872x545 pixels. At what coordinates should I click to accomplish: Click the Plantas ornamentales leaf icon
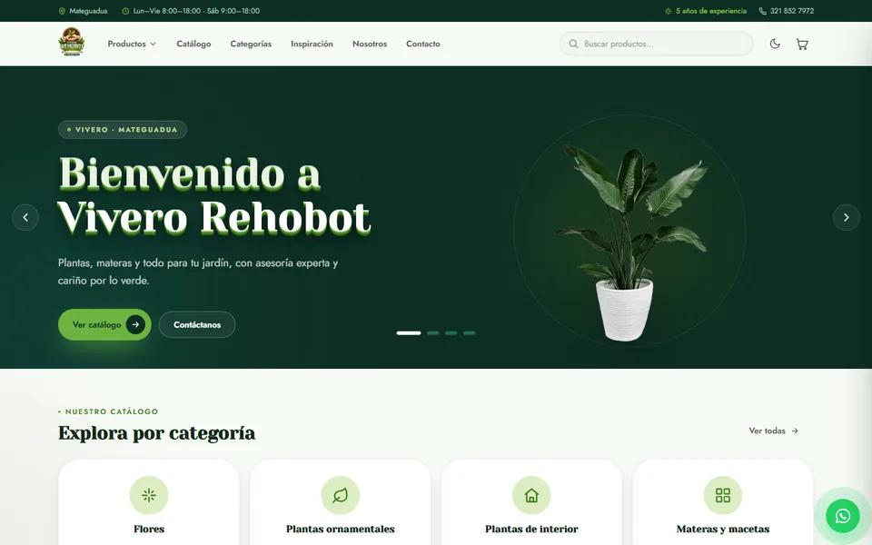click(x=340, y=495)
